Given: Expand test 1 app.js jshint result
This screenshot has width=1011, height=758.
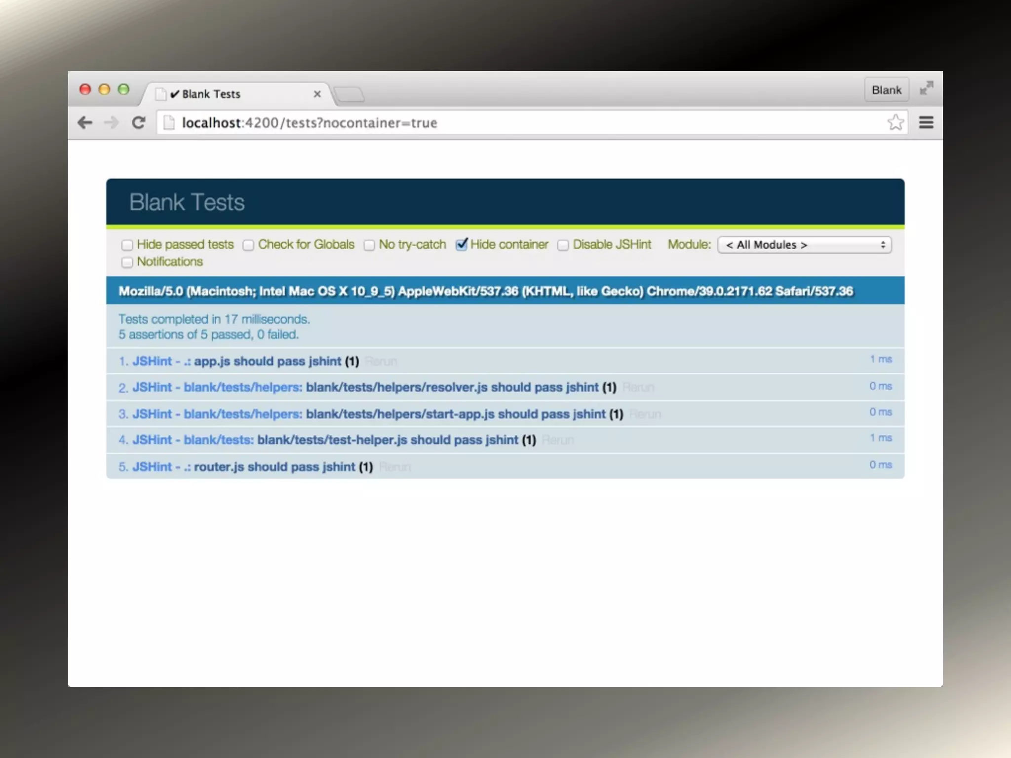Looking at the screenshot, I should pyautogui.click(x=267, y=361).
